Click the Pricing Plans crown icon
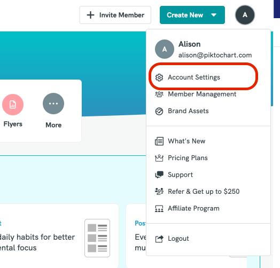 [159, 158]
